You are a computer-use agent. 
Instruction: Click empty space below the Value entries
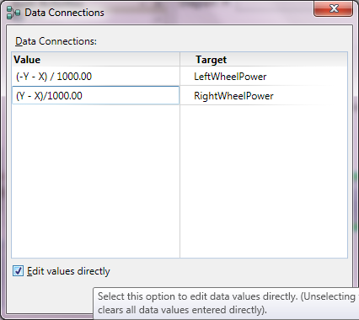point(95,181)
